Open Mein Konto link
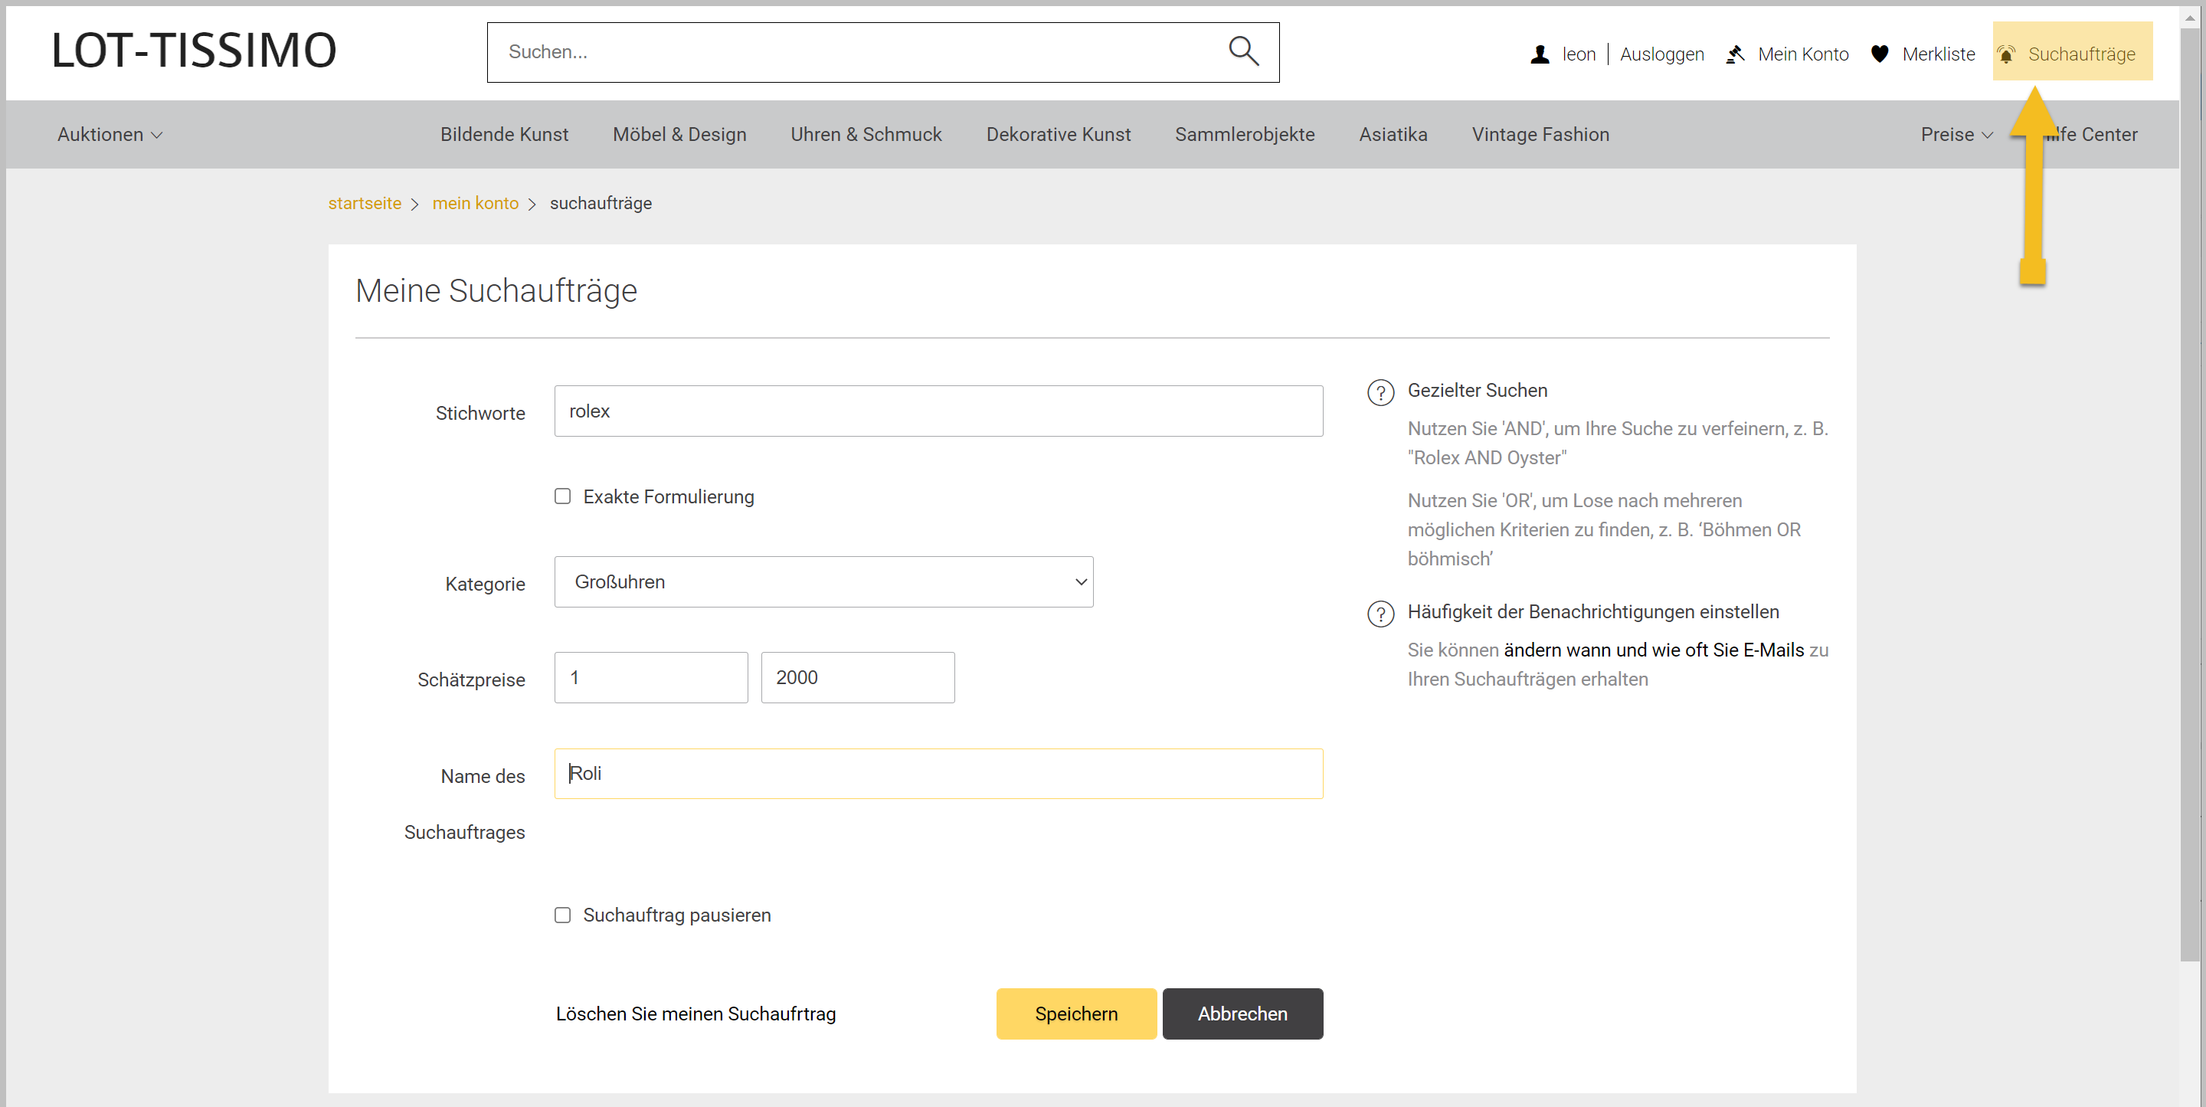2206x1107 pixels. tap(1802, 54)
